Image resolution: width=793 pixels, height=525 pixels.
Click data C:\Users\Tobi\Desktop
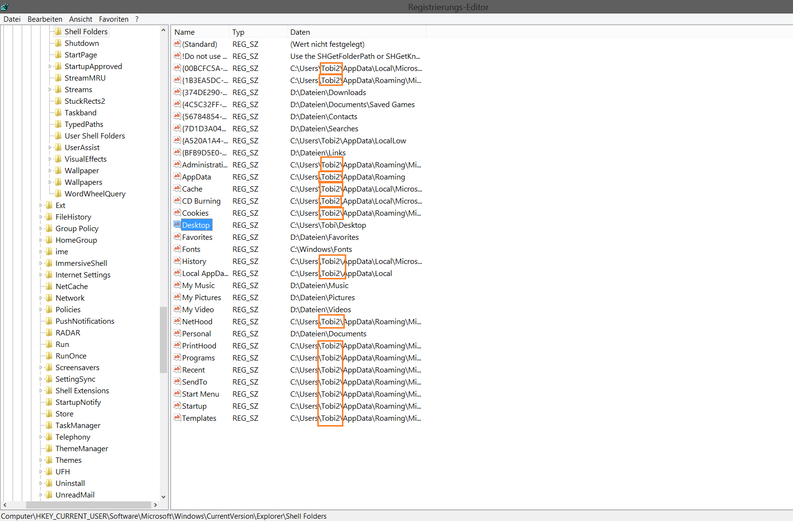(328, 225)
